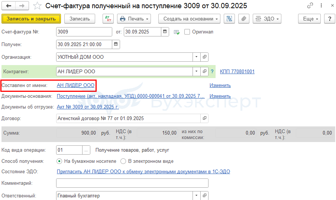
Task: Open the Еще menu
Action: [309, 19]
